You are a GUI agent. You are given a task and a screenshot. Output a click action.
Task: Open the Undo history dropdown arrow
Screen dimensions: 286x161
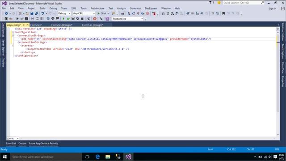point(46,13)
